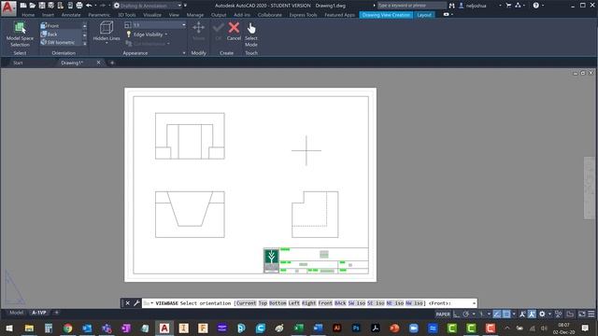Click the AutoCAD icon in the taskbar

[x=164, y=328]
